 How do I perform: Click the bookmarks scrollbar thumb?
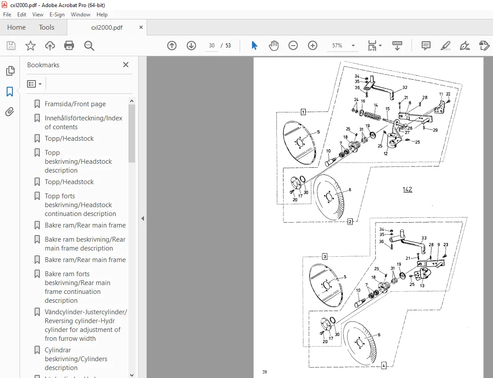click(x=132, y=134)
